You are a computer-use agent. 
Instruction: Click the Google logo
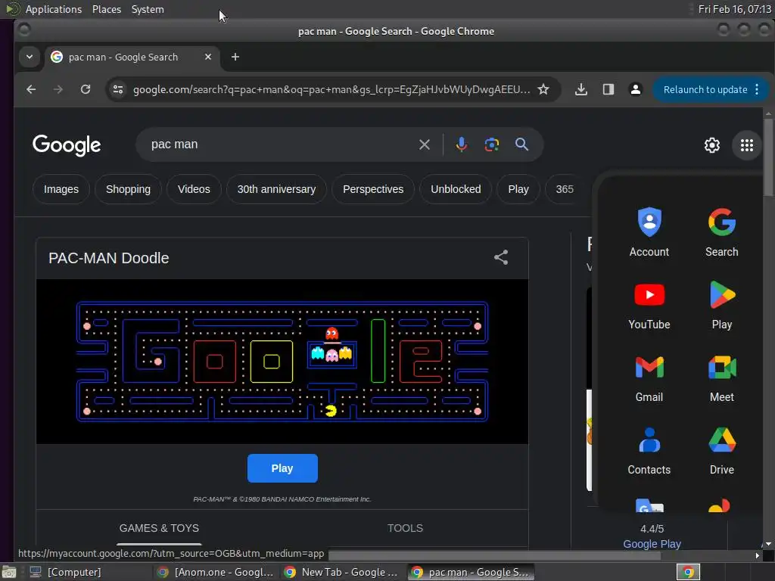[67, 144]
